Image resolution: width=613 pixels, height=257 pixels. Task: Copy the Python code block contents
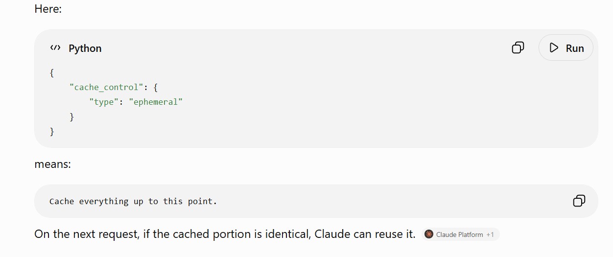[518, 47]
